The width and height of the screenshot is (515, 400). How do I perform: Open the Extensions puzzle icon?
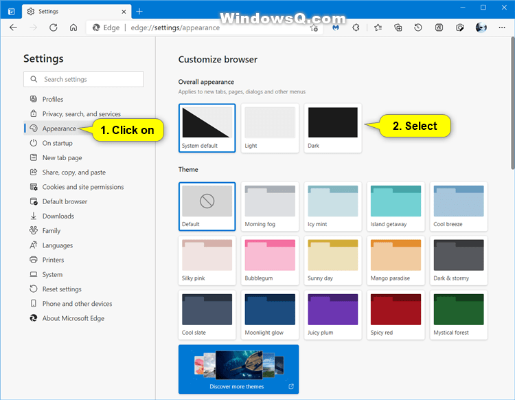pyautogui.click(x=356, y=27)
